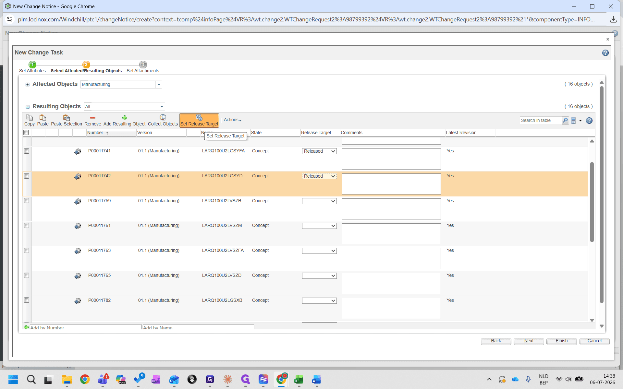Expand the Affected Objects section
The image size is (623, 389).
(x=28, y=85)
